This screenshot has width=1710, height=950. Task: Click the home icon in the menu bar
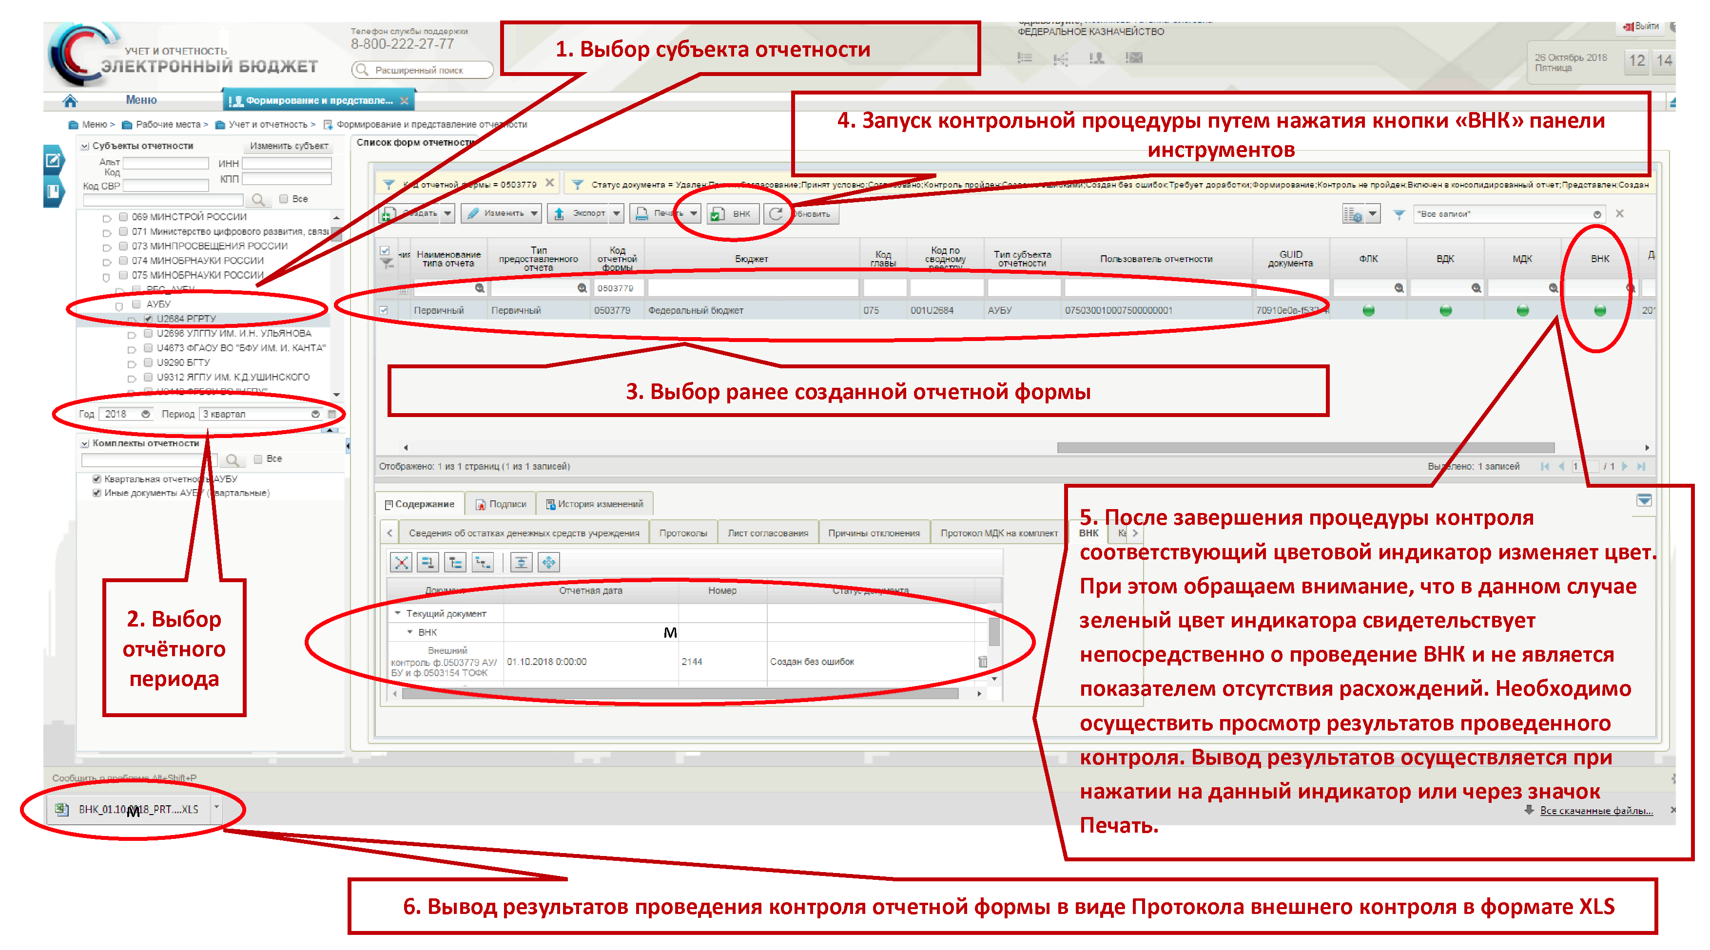(x=70, y=101)
